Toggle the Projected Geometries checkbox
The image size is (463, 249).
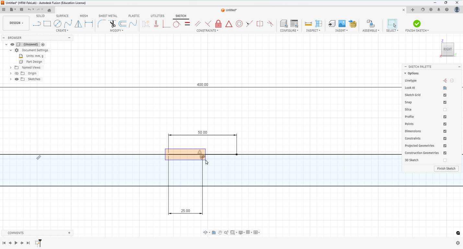(445, 146)
